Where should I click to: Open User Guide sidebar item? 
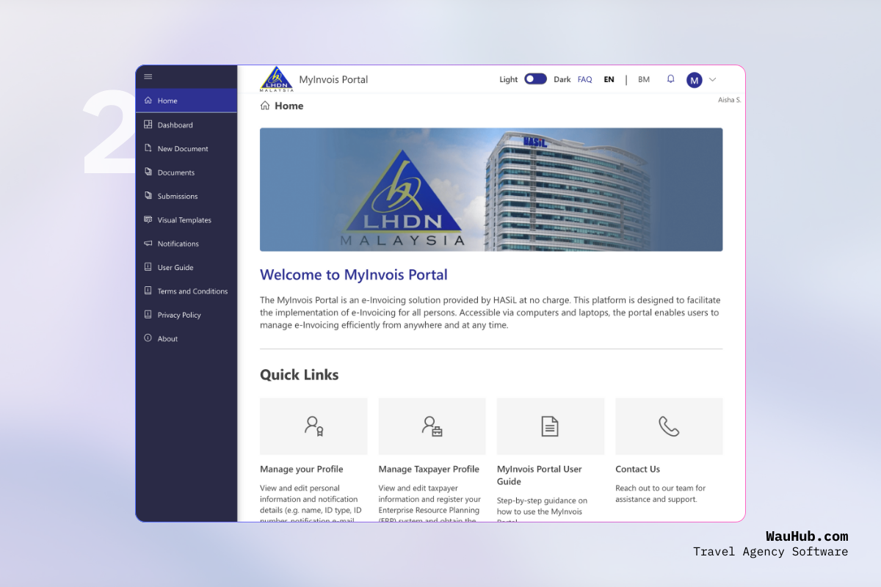(186, 267)
